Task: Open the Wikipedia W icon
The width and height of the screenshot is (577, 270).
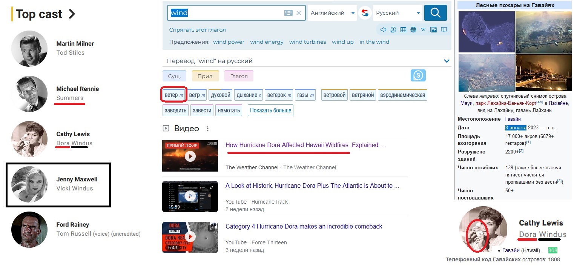Action: click(x=423, y=29)
